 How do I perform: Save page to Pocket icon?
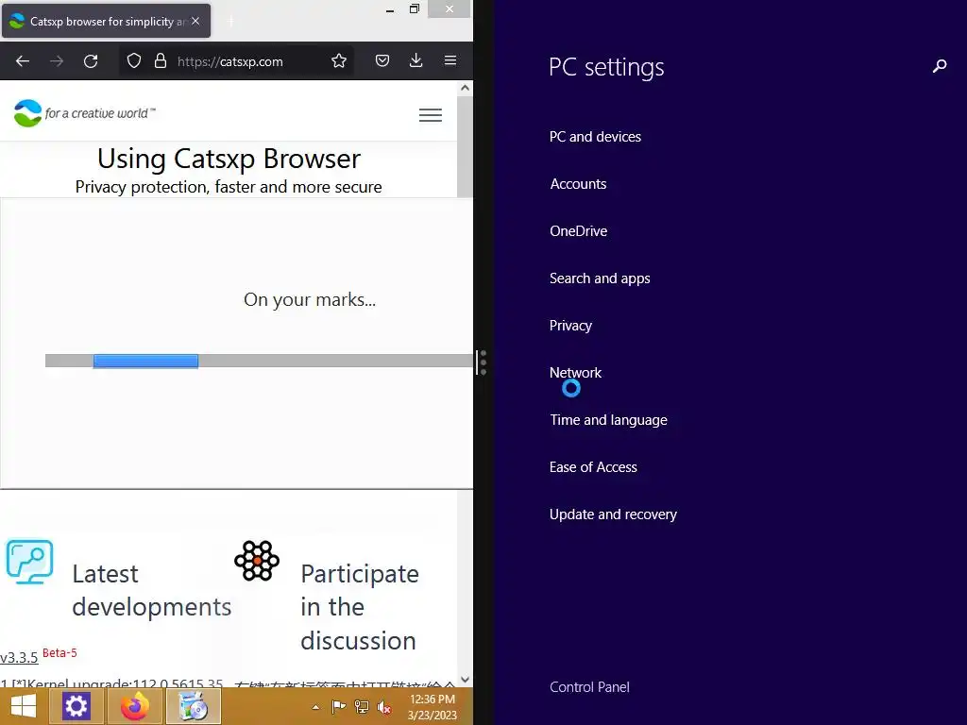pos(382,60)
